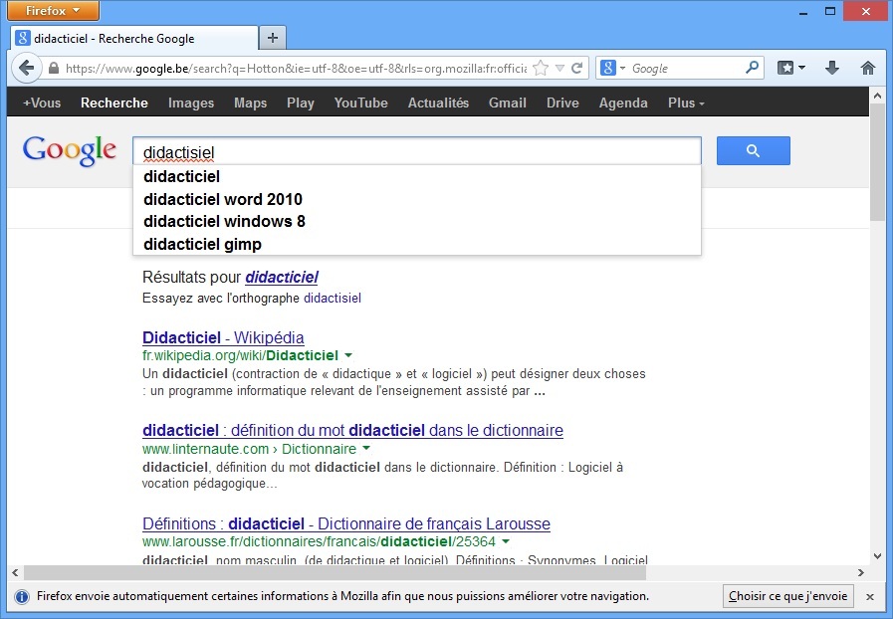Click the horizontal scrollbar left arrow
The width and height of the screenshot is (893, 619).
(15, 572)
